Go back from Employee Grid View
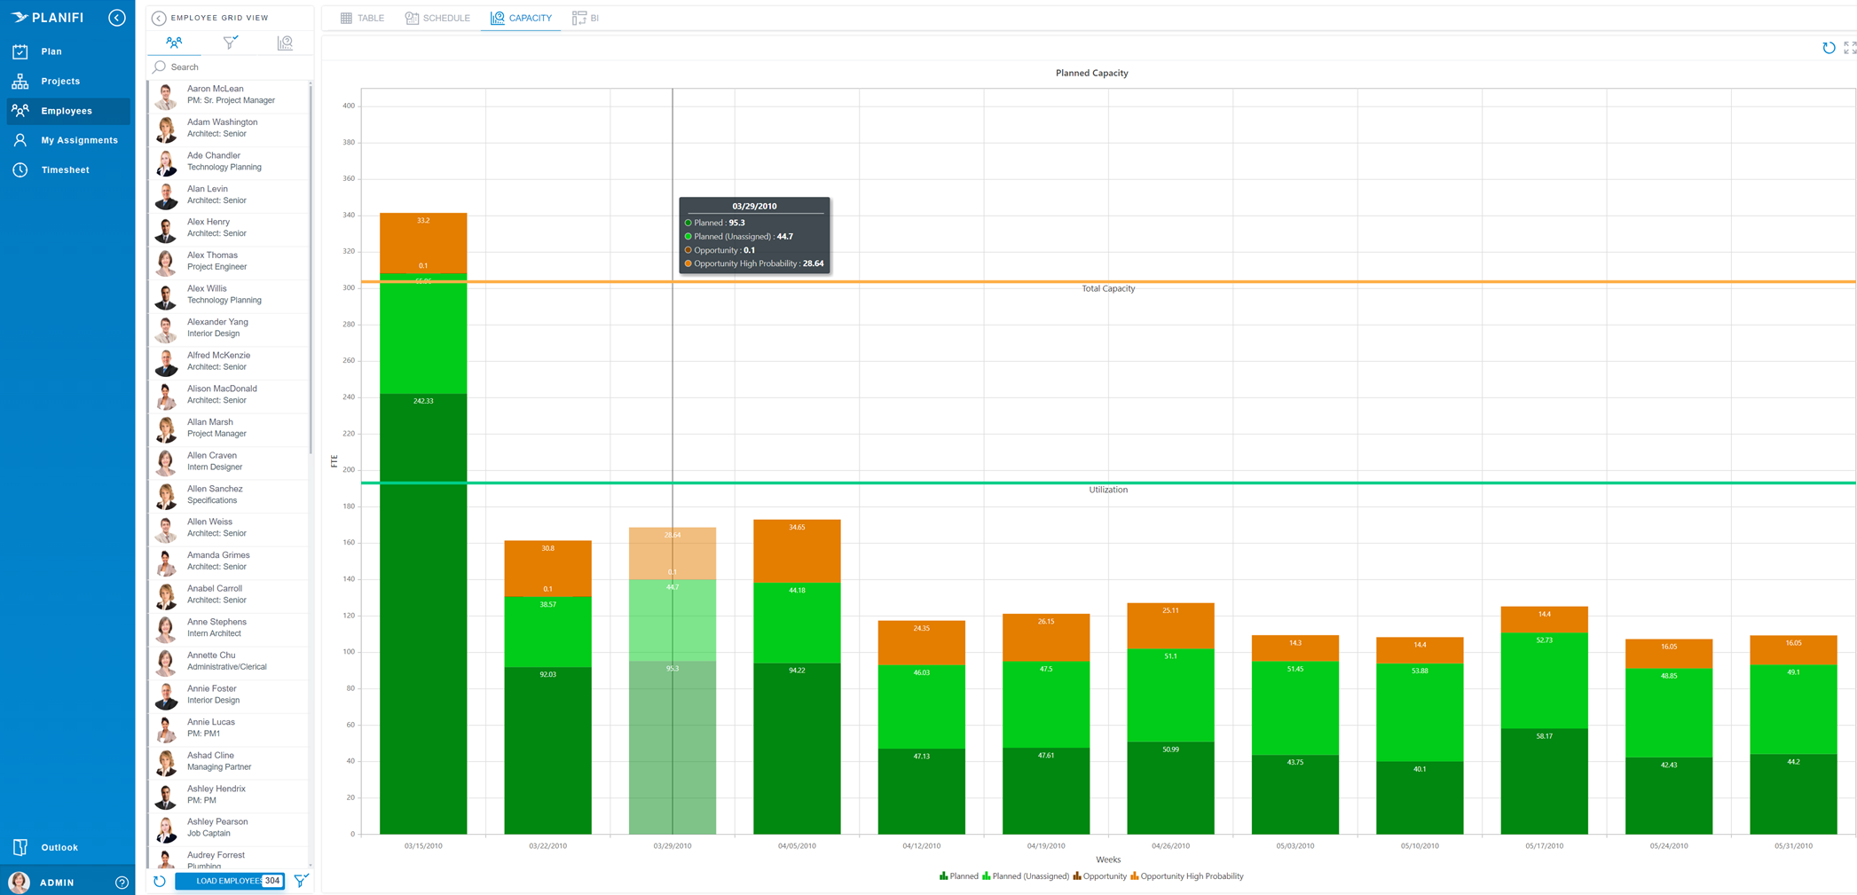1857x895 pixels. point(158,17)
